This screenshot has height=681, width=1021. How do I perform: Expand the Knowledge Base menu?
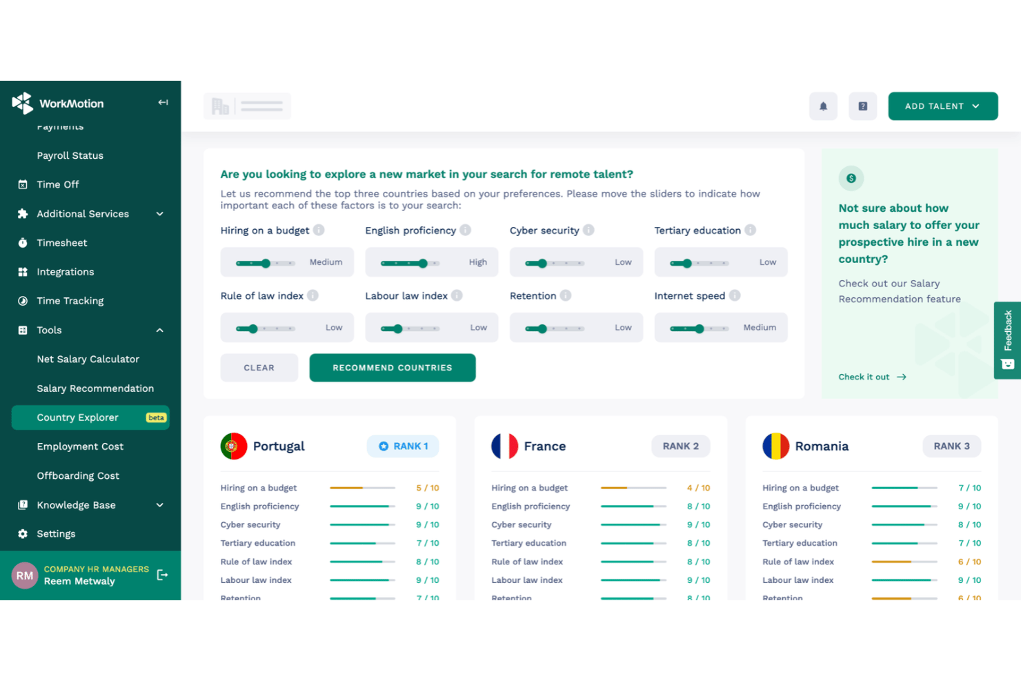point(90,505)
